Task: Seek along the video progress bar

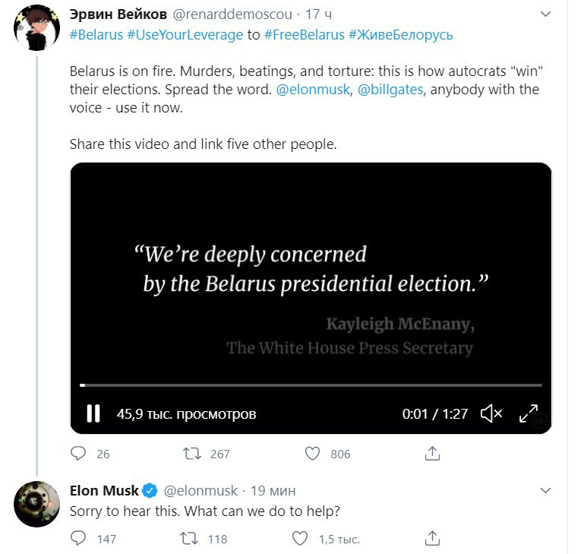Action: point(311,385)
